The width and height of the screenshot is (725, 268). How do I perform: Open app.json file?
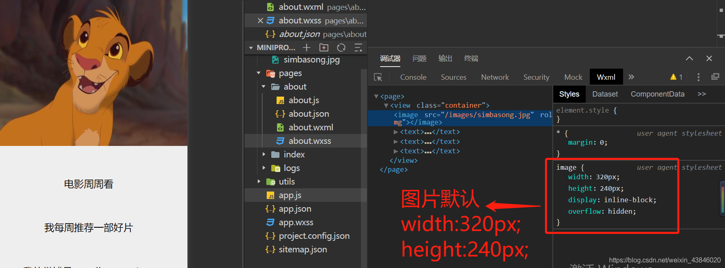(295, 209)
